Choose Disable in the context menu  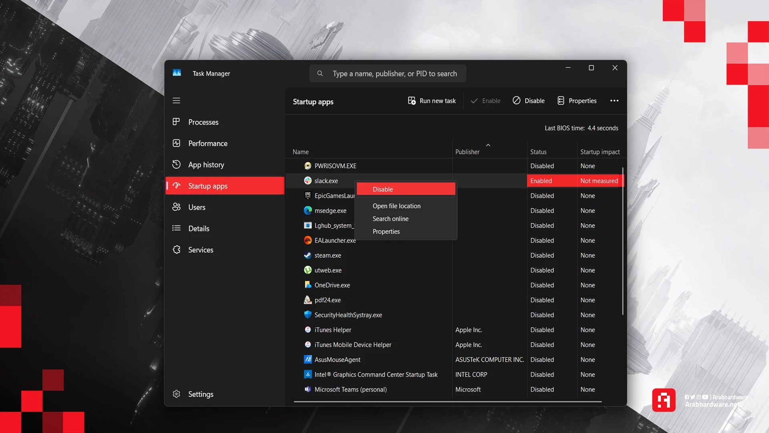405,189
